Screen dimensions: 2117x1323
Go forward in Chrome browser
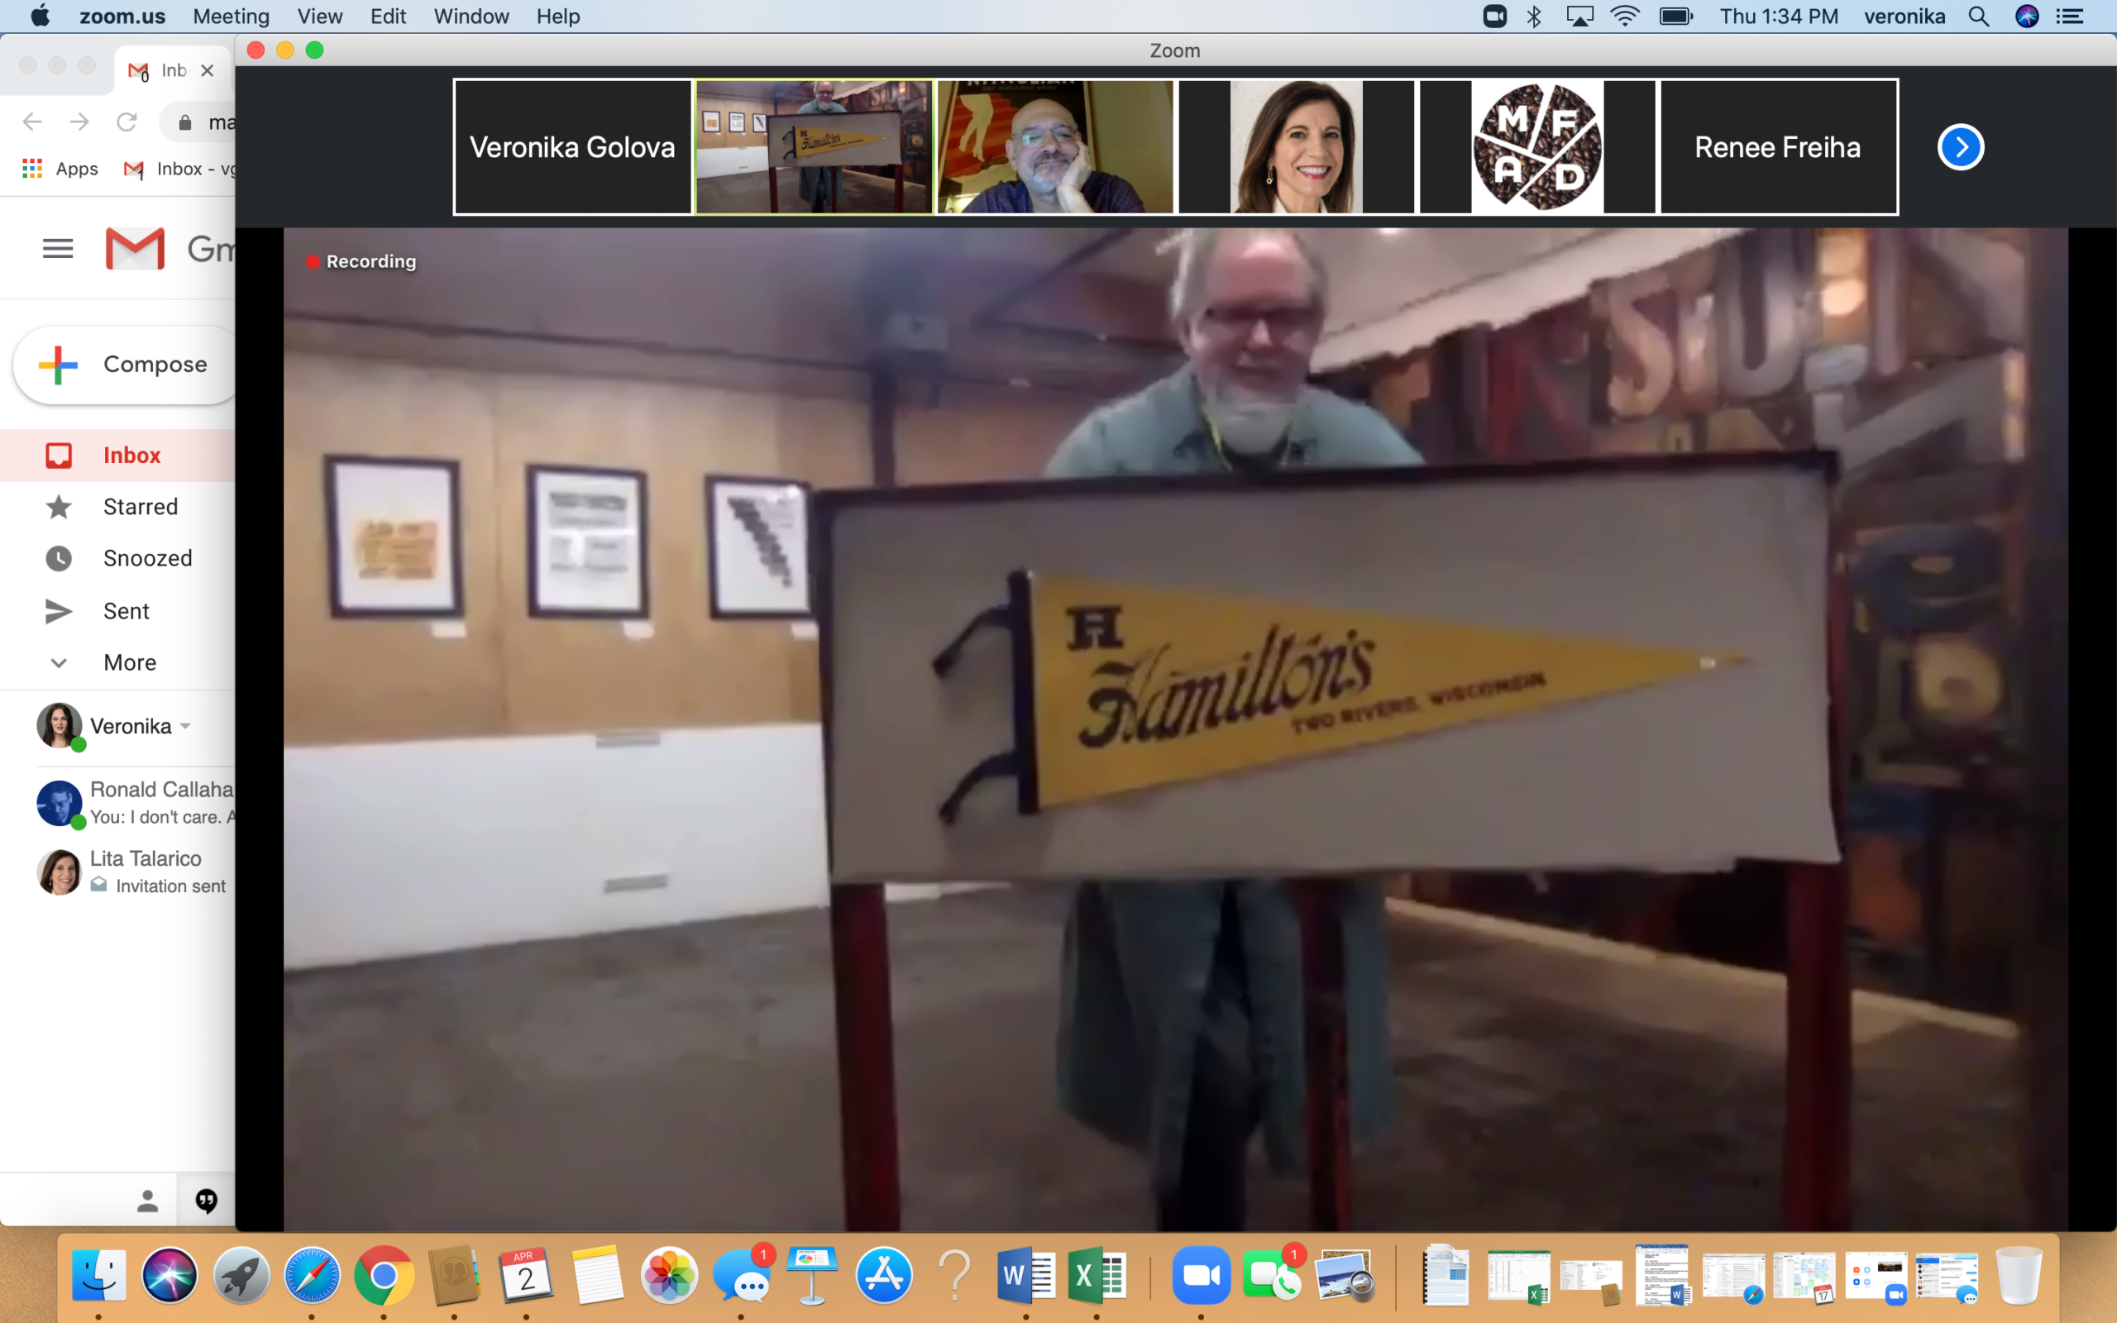pyautogui.click(x=79, y=122)
